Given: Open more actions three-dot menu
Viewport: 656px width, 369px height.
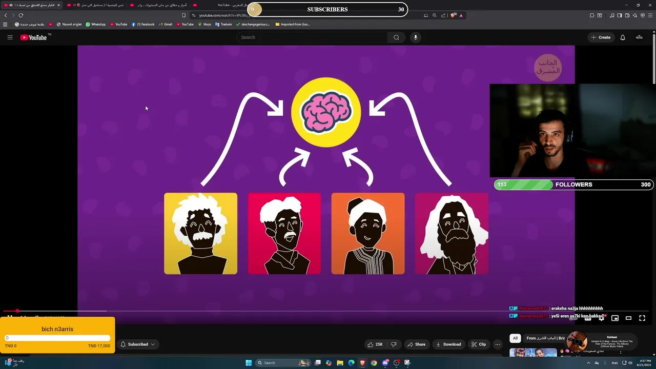Looking at the screenshot, I should coord(498,344).
